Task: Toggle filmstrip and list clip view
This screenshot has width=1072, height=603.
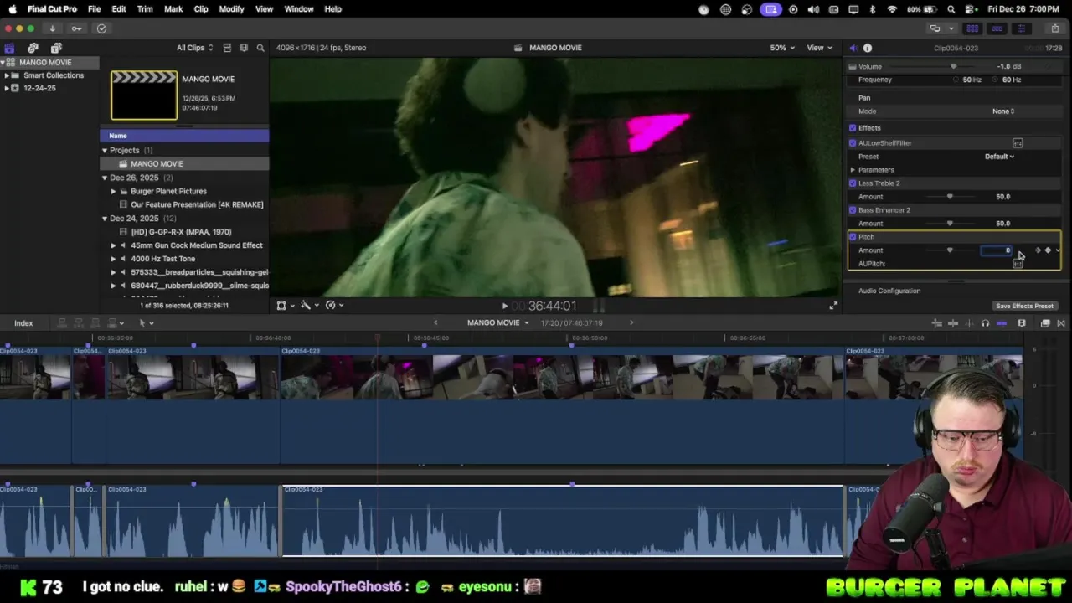Action: (x=227, y=48)
